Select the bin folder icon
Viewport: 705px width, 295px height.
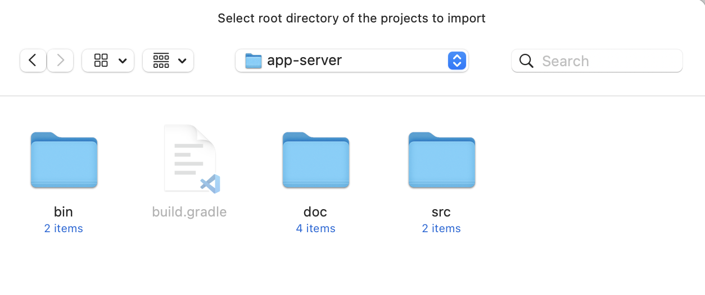point(64,160)
